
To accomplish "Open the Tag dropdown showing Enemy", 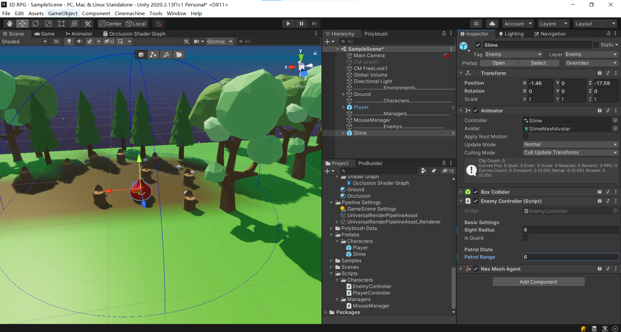I will pyautogui.click(x=513, y=54).
